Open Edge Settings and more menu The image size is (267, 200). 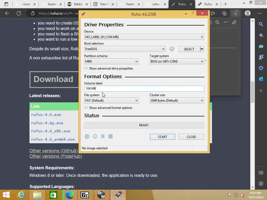[x=259, y=13]
